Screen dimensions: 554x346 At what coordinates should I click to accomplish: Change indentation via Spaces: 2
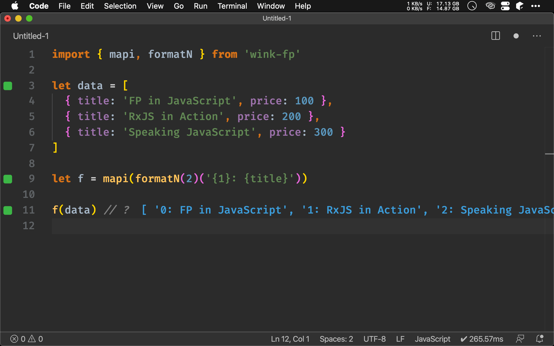(x=336, y=339)
